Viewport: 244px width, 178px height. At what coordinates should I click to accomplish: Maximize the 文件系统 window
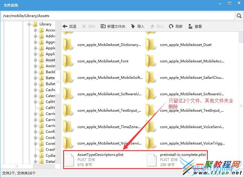230,3
